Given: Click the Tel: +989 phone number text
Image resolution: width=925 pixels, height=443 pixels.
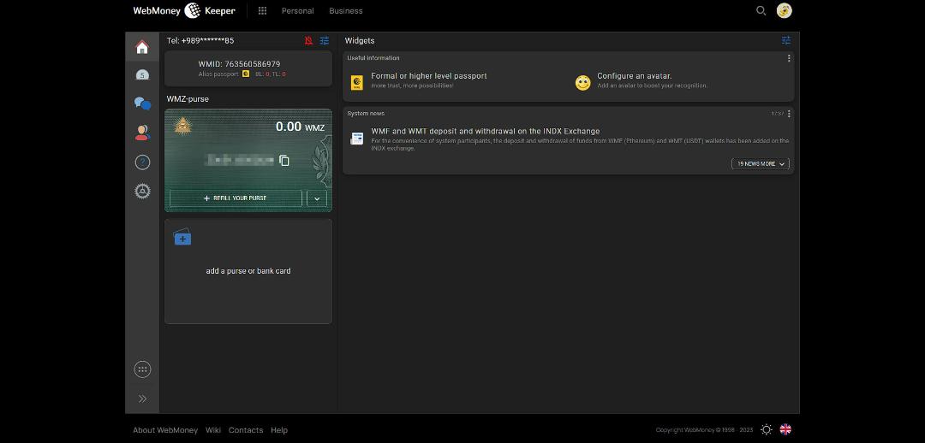Looking at the screenshot, I should click(200, 41).
